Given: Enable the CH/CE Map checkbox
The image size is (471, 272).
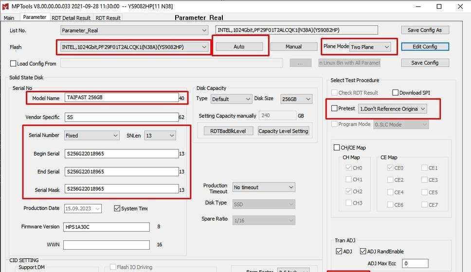Looking at the screenshot, I should (337, 148).
